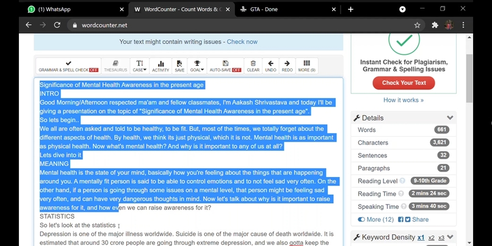The height and width of the screenshot is (246, 492).
Task: Select the WordCounter browser tab
Action: click(x=181, y=9)
